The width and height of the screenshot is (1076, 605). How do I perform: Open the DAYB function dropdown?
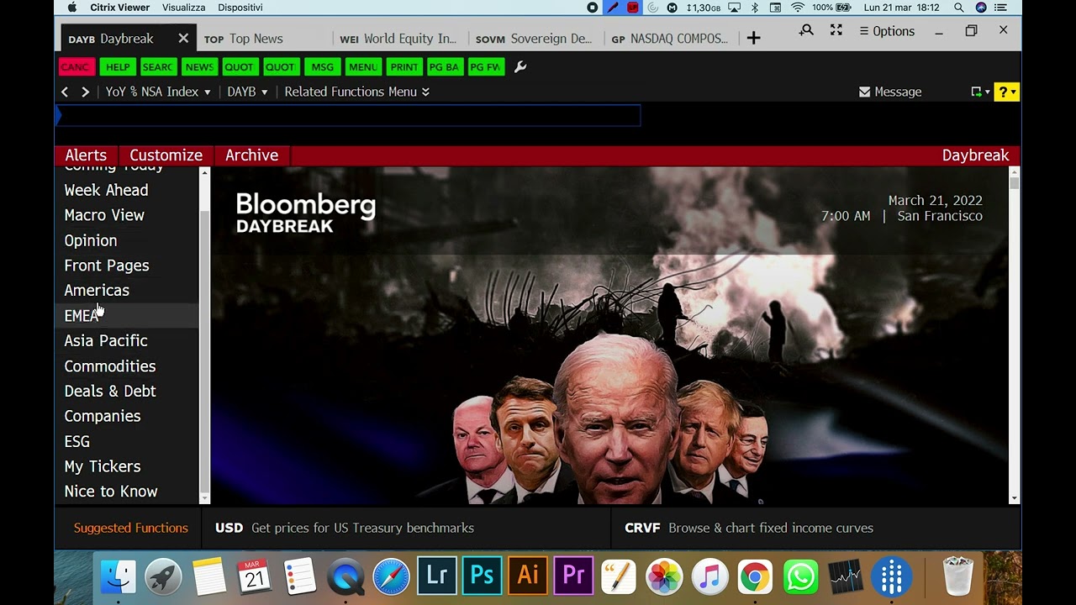[247, 92]
